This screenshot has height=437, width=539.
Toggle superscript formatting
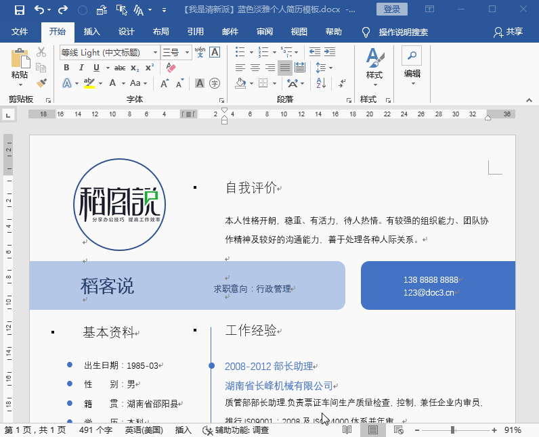(x=150, y=68)
